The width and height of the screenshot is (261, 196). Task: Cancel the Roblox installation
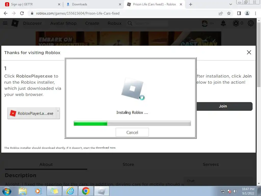[132, 132]
